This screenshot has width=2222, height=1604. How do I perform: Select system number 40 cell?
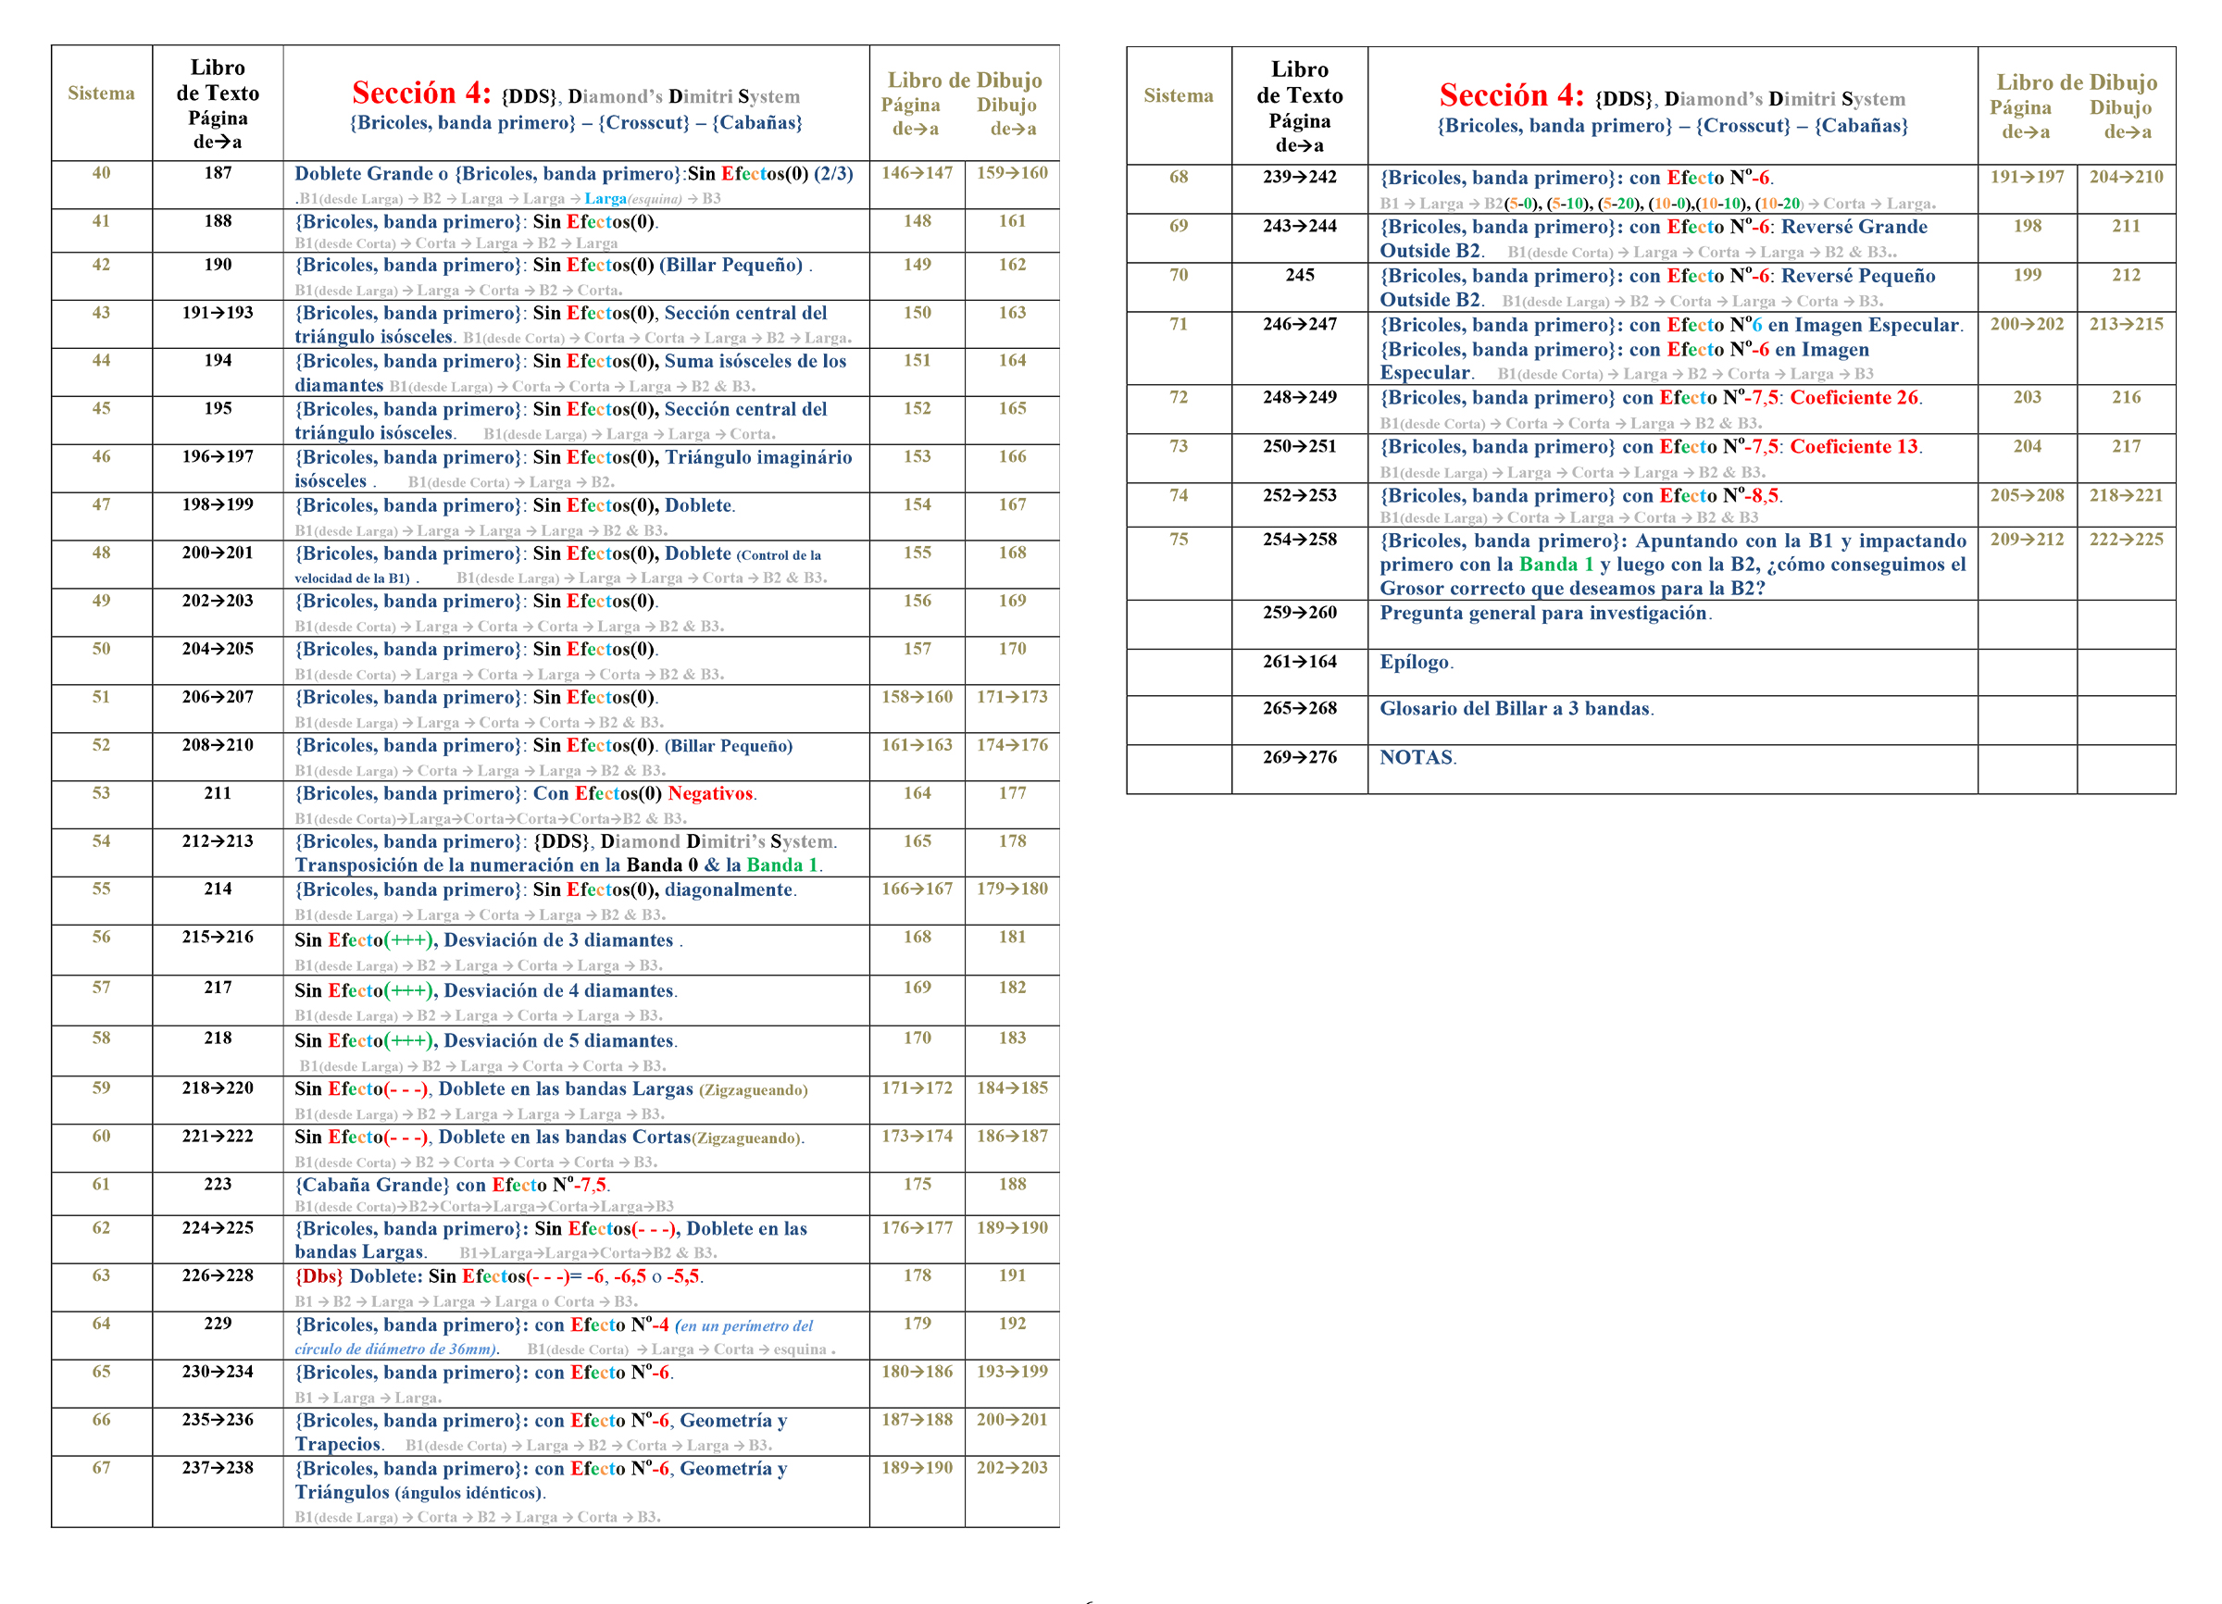click(x=101, y=173)
